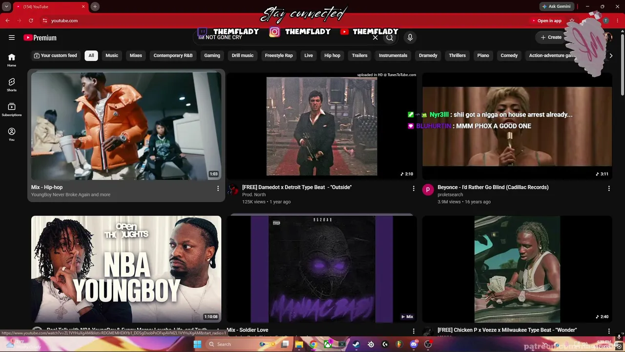Reload the YouTube page
This screenshot has height=352, width=625.
point(31,21)
